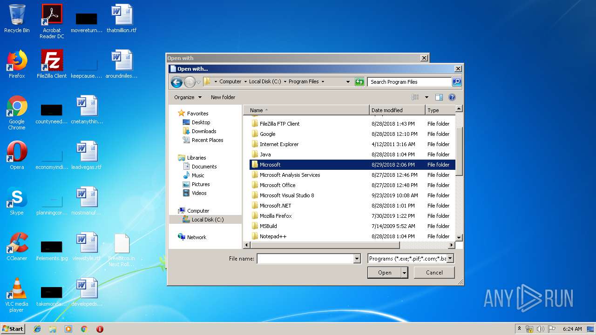
Task: Launch Acrobat Reader DC shortcut
Action: [x=52, y=21]
